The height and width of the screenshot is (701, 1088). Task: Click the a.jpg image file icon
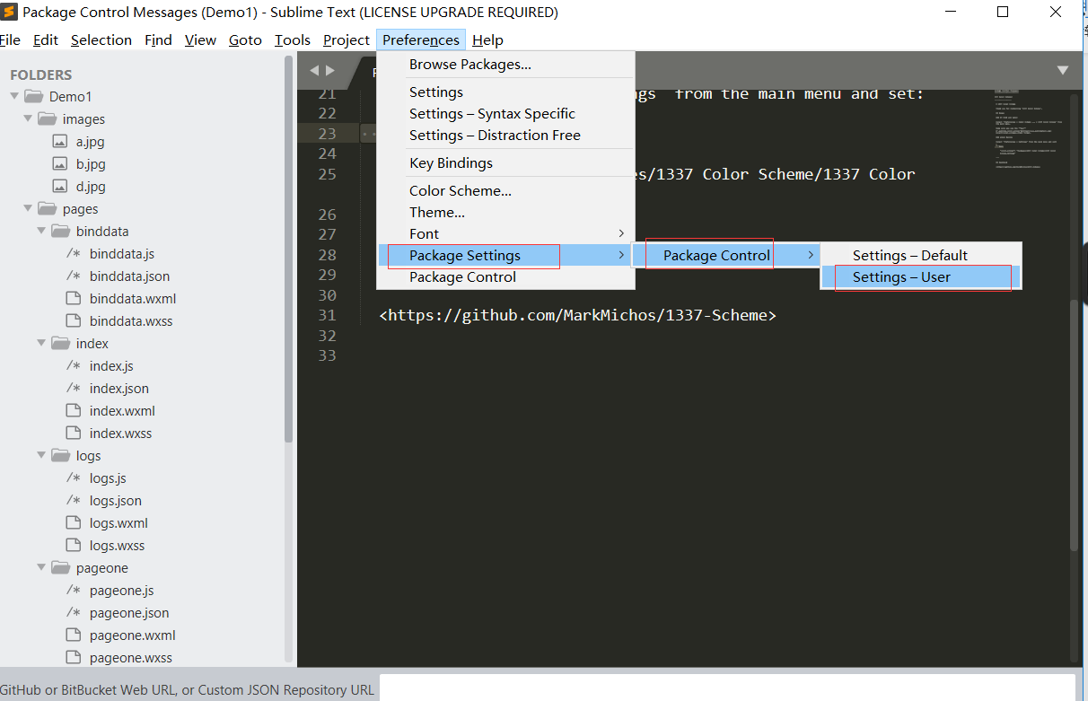coord(60,141)
